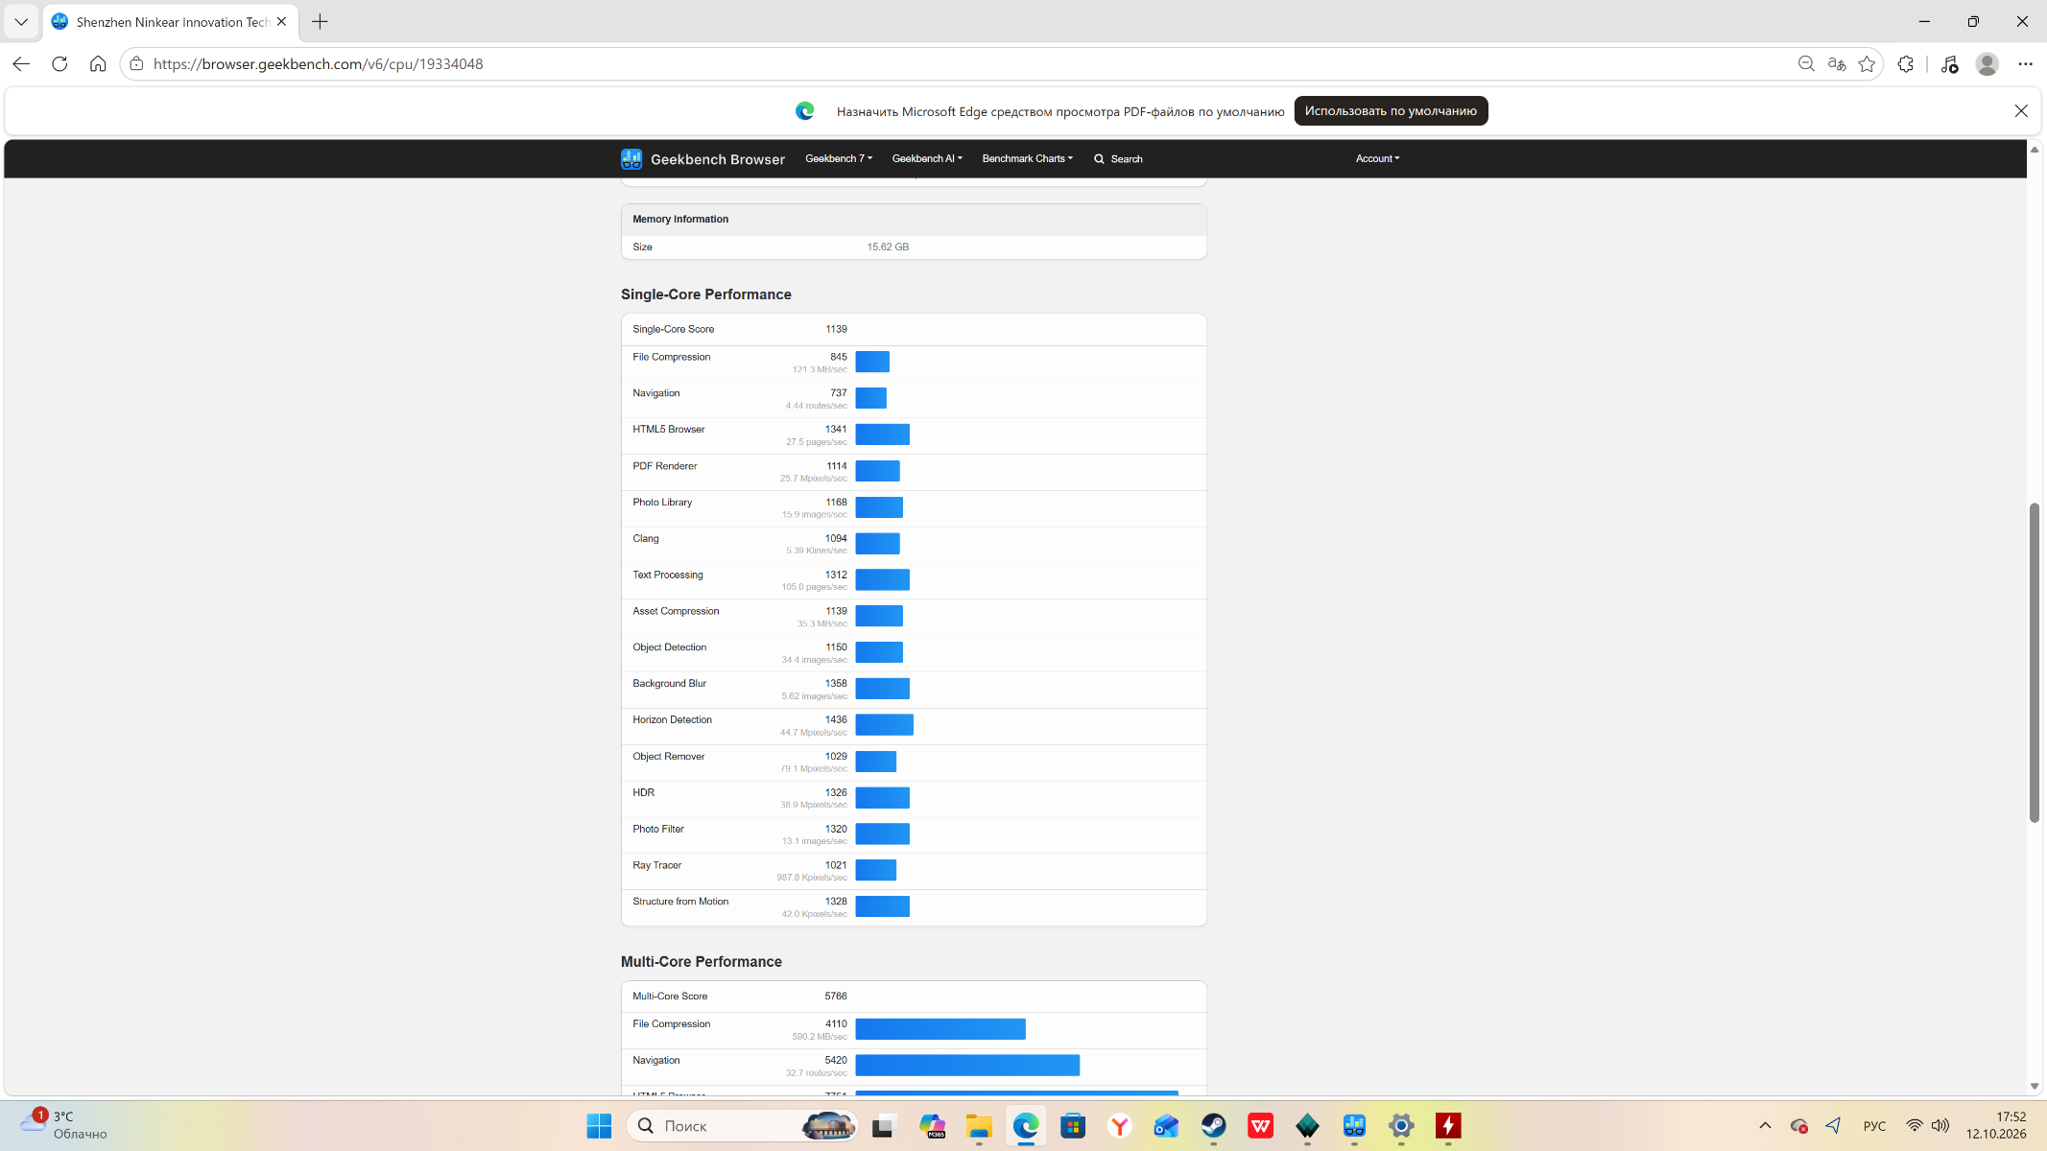Click the Geekbench Browser title link
The width and height of the screenshot is (2047, 1151).
click(x=717, y=159)
